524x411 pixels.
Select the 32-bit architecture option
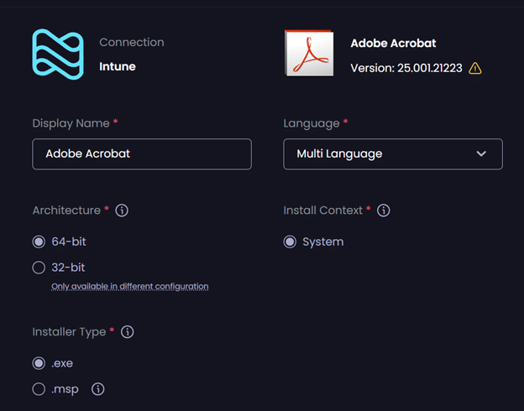(39, 268)
